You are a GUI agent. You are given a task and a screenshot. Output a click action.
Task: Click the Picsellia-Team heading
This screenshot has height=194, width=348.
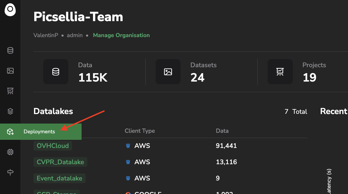78,17
